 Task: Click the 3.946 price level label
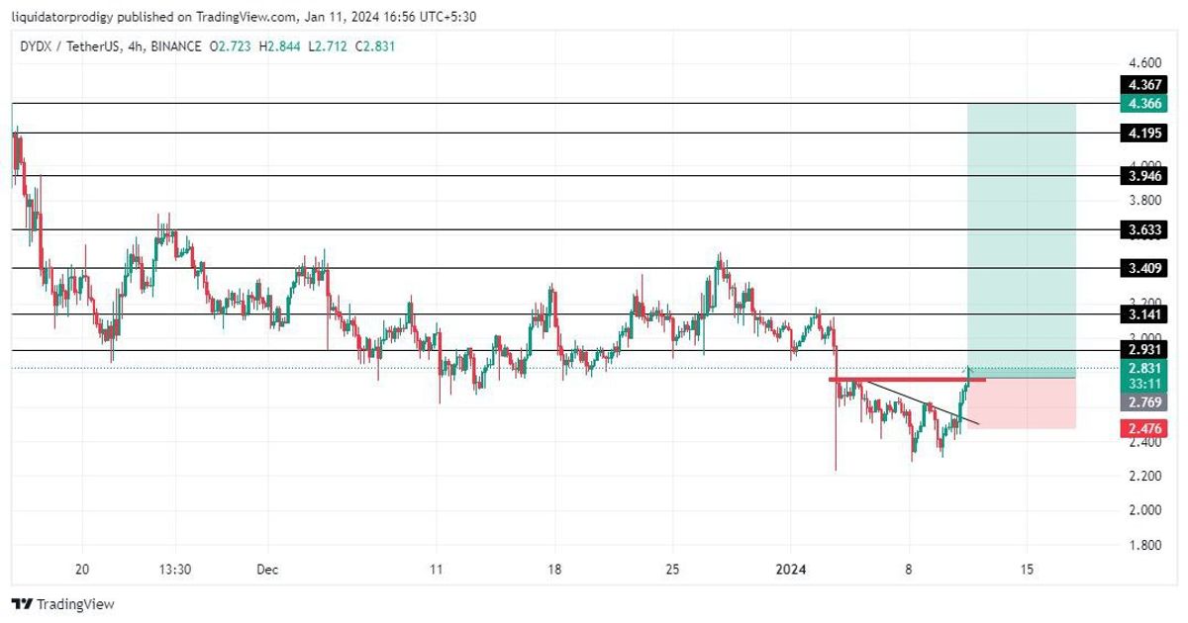(1144, 176)
